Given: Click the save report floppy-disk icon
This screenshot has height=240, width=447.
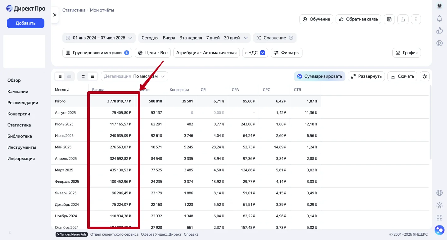Looking at the screenshot, I should click(x=389, y=19).
